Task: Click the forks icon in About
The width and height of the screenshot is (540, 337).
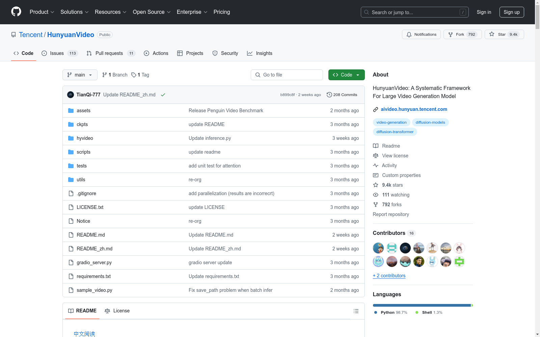Action: tap(376, 205)
